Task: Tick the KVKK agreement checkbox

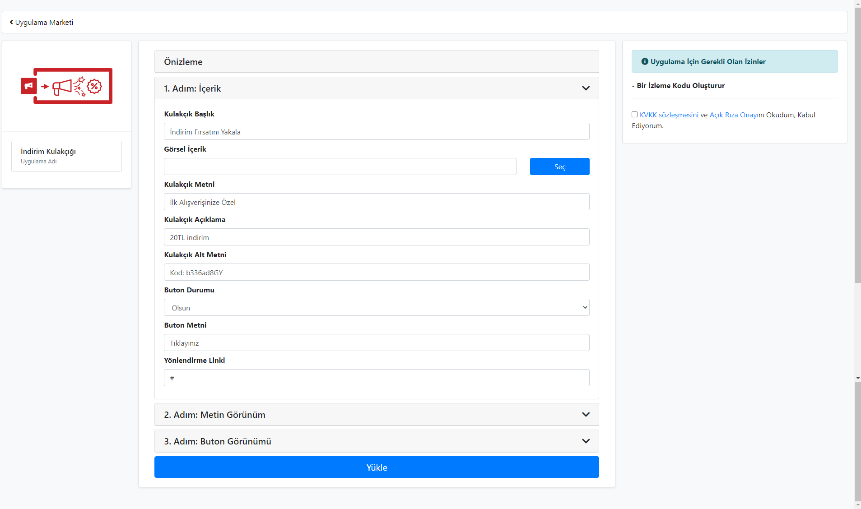Action: (634, 115)
